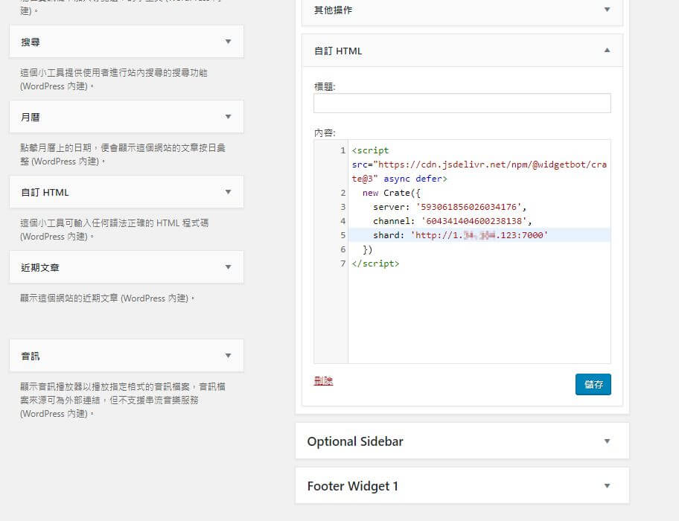Click the 月曆 widget title
Image resolution: width=679 pixels, height=521 pixels.
(31, 118)
